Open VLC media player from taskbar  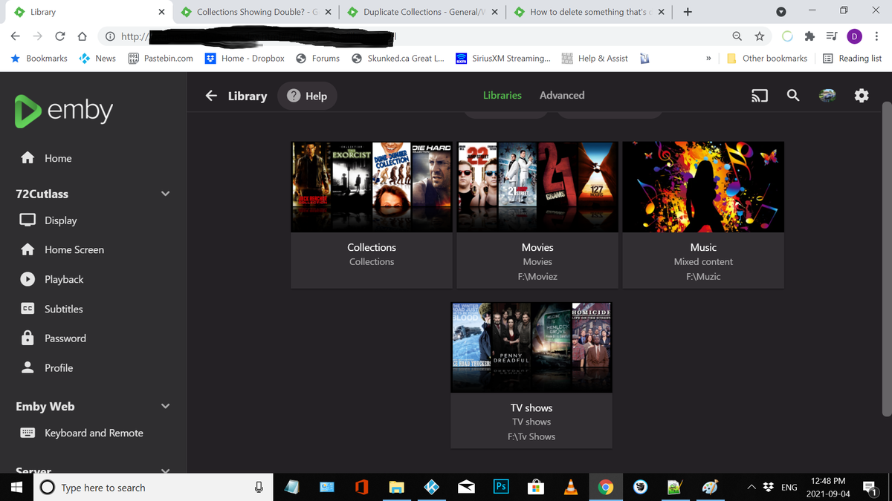point(571,488)
